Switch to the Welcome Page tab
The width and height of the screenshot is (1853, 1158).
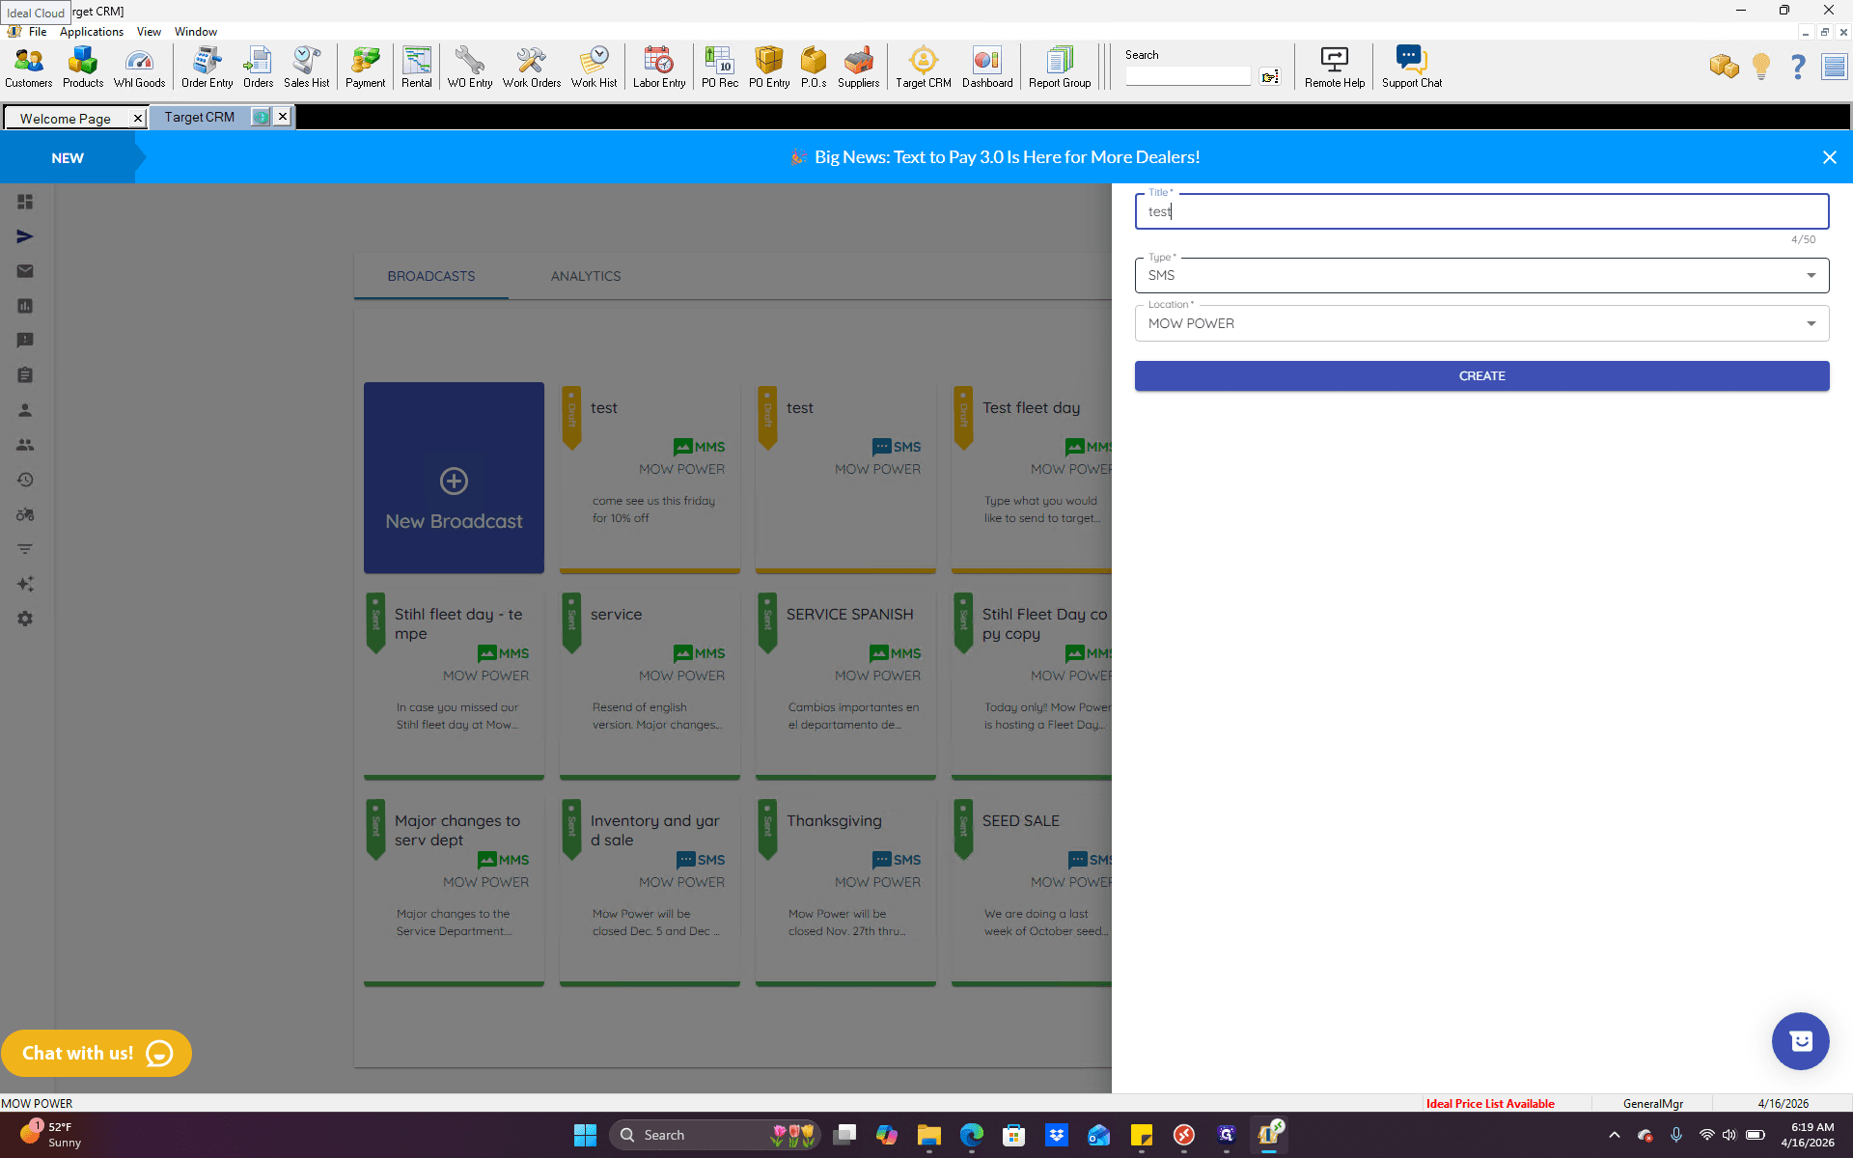(66, 119)
